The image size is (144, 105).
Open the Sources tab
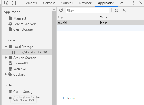[x=67, y=3]
